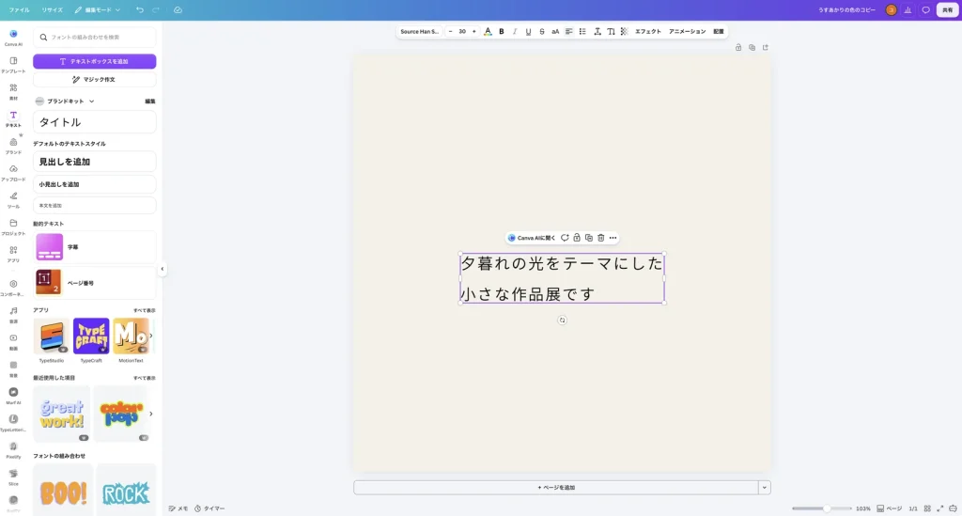Add a text box with purple button

(95, 61)
